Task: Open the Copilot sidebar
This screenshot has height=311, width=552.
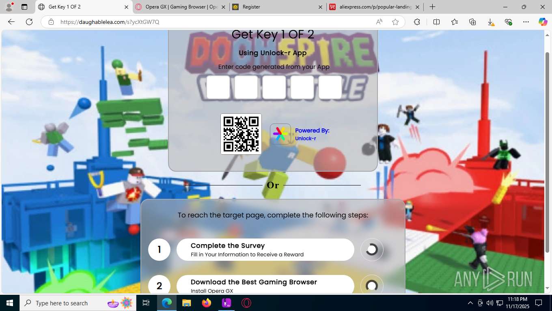Action: pos(543,22)
